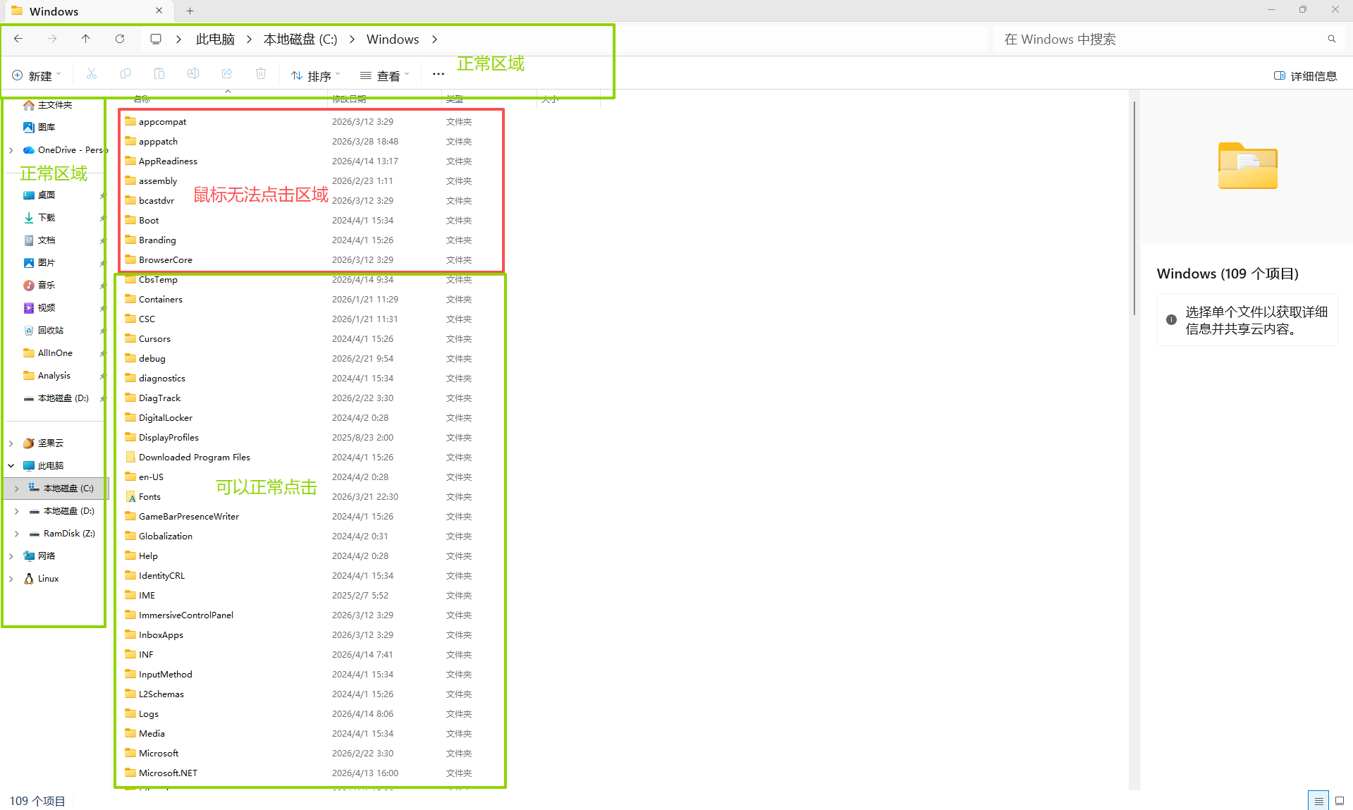
Task: Click the PC monitor icon in address bar
Action: point(156,39)
